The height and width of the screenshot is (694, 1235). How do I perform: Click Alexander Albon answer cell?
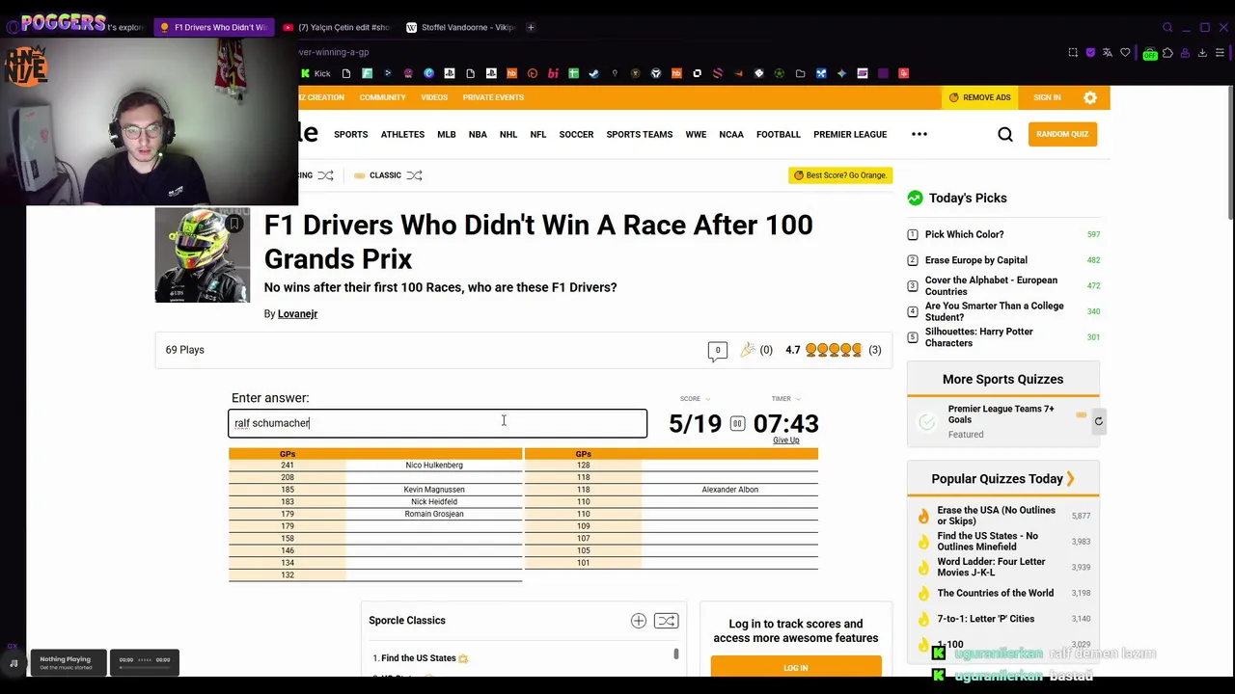coord(730,490)
